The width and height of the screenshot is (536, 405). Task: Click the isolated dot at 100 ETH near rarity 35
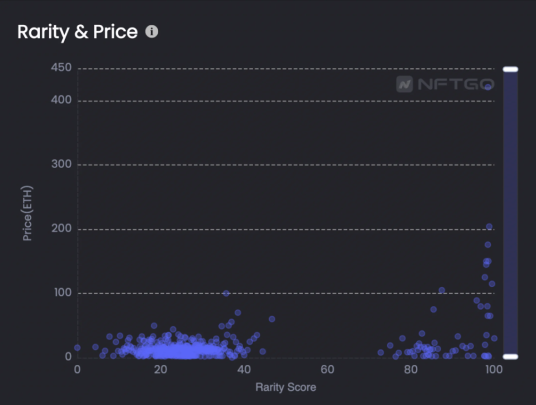tap(226, 293)
